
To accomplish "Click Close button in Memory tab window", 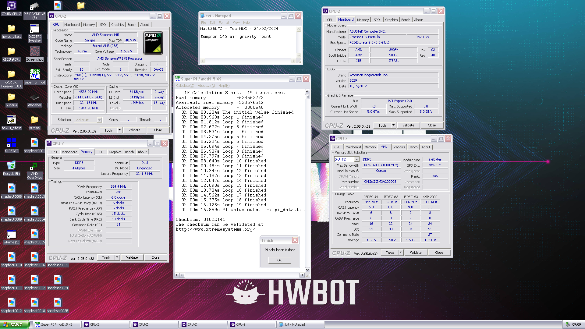I will point(155,257).
